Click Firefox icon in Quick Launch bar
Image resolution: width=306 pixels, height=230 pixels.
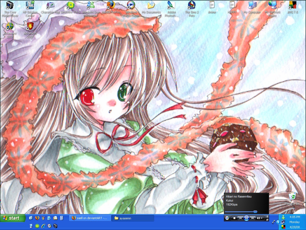point(37,218)
